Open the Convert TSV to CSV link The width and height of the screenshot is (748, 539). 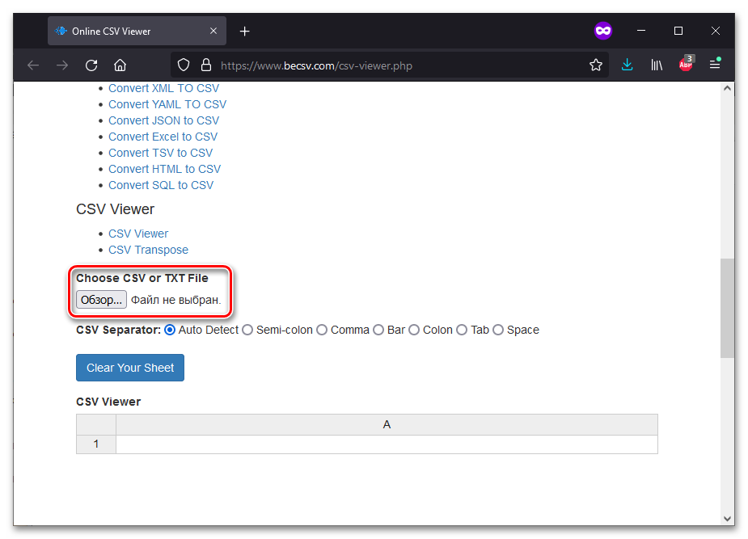pos(160,153)
